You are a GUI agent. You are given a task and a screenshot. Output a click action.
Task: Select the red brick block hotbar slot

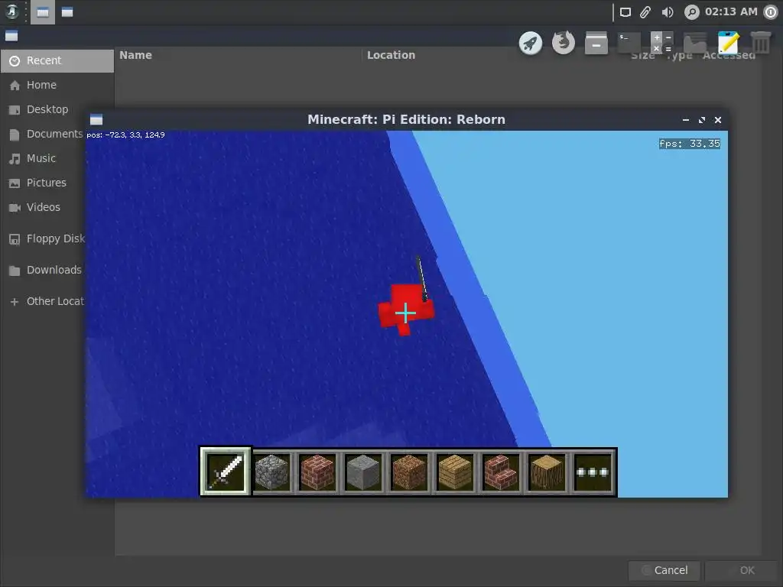[x=317, y=471]
